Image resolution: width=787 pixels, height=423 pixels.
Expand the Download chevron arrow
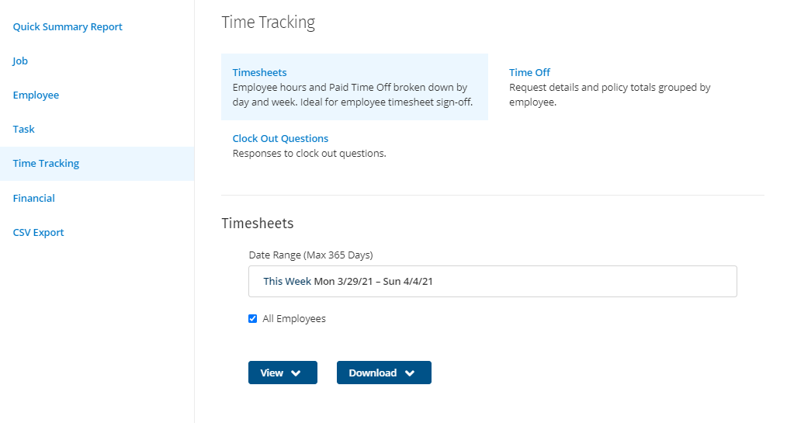point(410,373)
